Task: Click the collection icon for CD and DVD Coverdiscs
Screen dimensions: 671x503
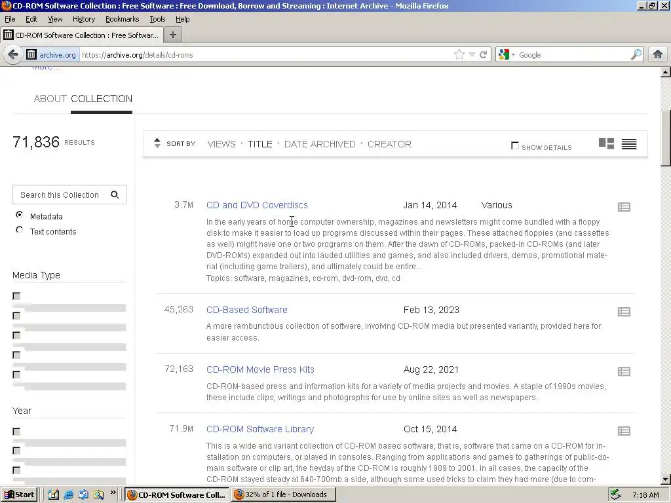Action: point(624,207)
